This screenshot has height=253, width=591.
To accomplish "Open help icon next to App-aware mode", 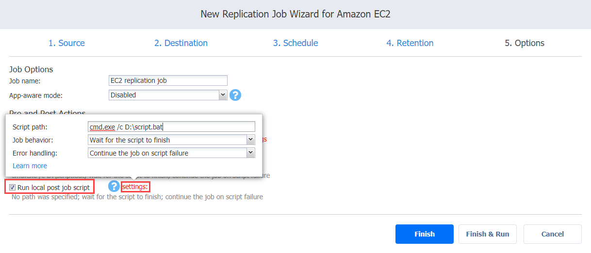I will [x=235, y=95].
